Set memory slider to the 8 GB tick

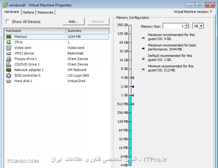(130, 69)
